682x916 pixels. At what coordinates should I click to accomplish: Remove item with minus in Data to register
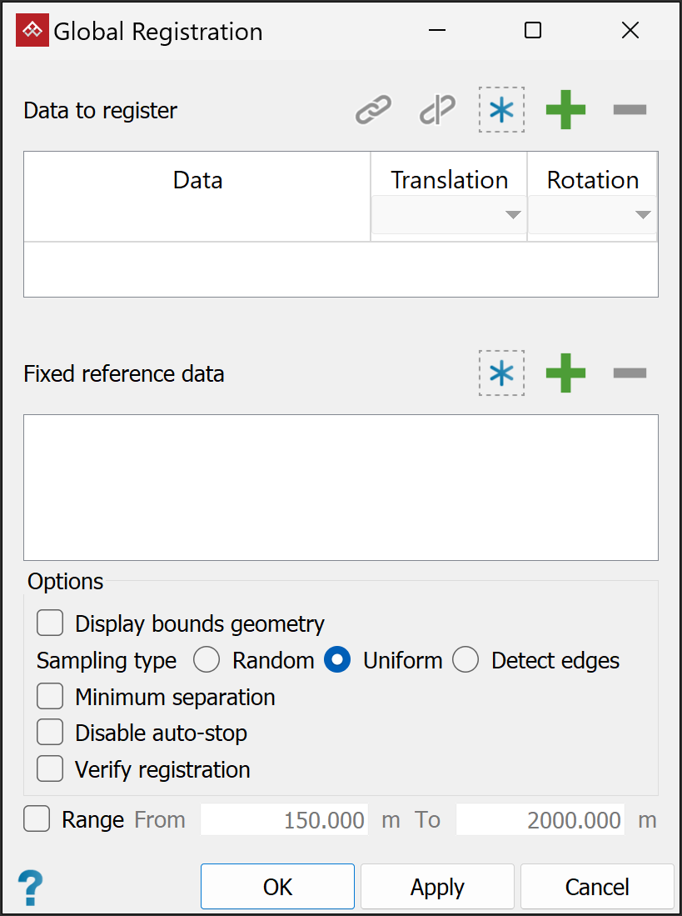(630, 110)
